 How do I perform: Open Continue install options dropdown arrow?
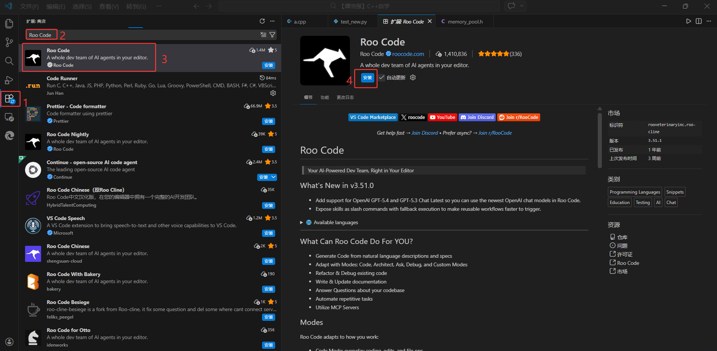point(274,177)
